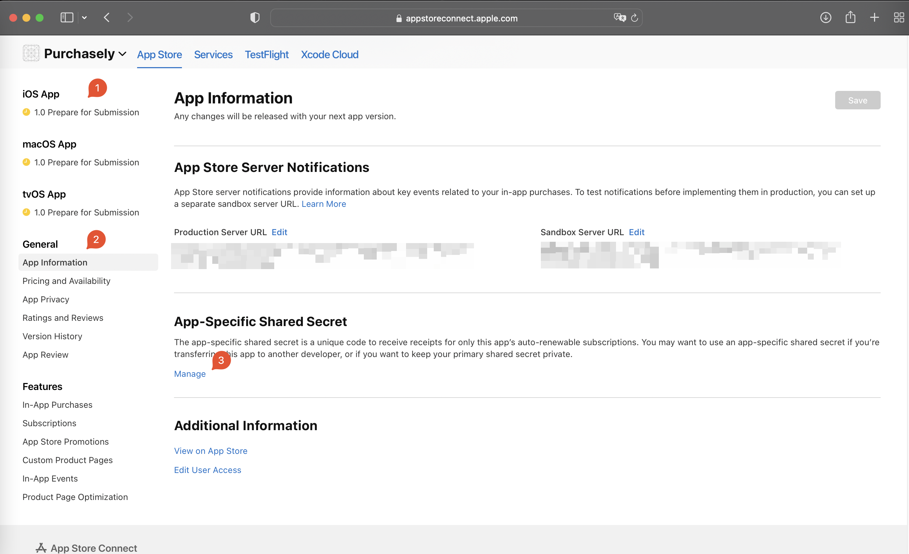Image resolution: width=909 pixels, height=554 pixels.
Task: Select App Information in sidebar
Action: coord(88,263)
